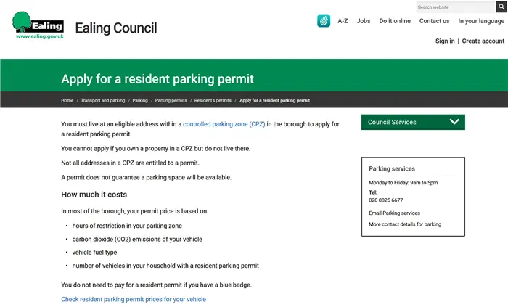The width and height of the screenshot is (508, 307).
Task: Navigate to Parking permits breadcrumb
Action: point(171,100)
